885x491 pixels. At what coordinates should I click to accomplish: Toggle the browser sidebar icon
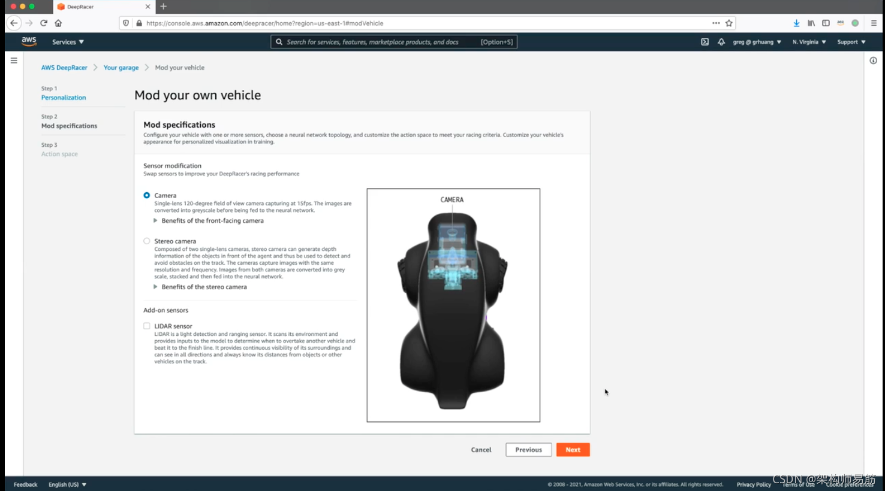826,23
